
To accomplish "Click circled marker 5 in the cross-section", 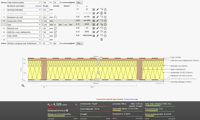I will 98,63.
